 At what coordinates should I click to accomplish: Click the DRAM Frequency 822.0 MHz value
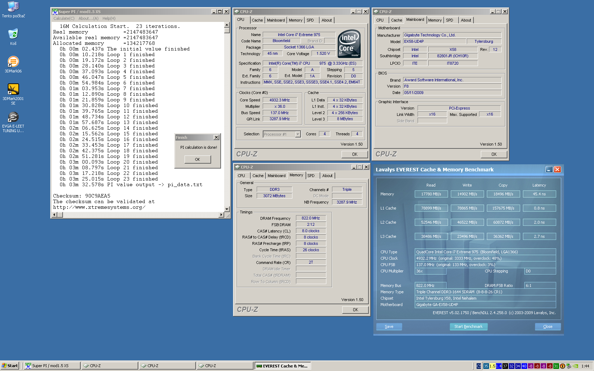click(x=310, y=218)
